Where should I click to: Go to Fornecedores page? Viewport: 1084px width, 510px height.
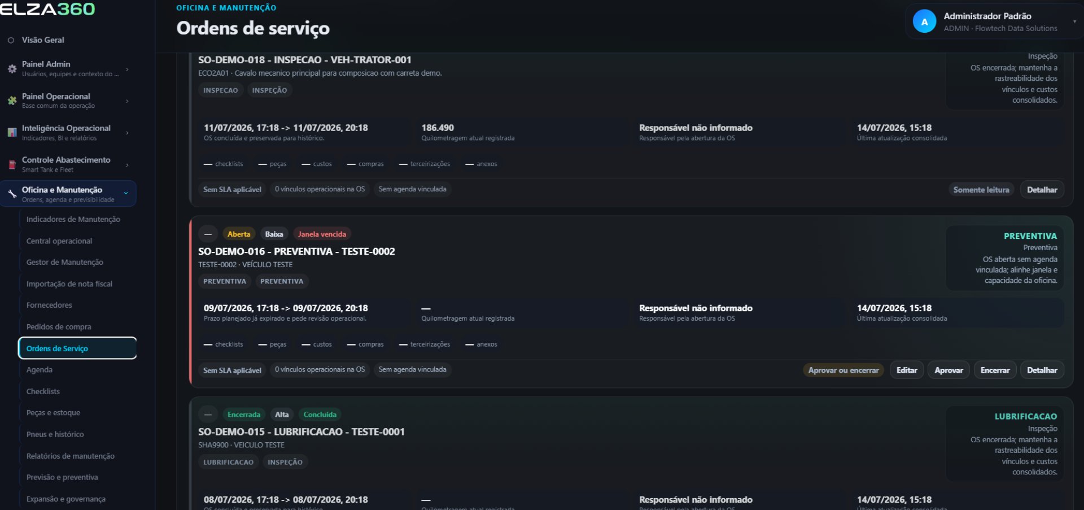click(49, 305)
